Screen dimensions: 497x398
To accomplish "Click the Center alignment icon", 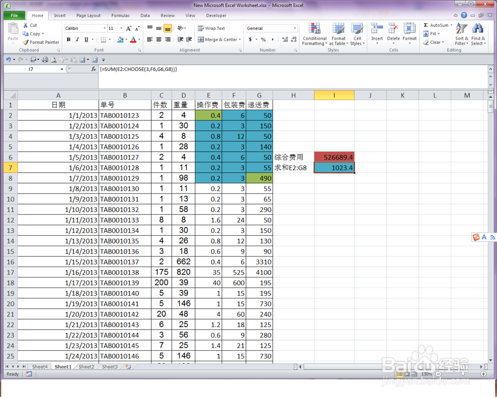I will 159,40.
